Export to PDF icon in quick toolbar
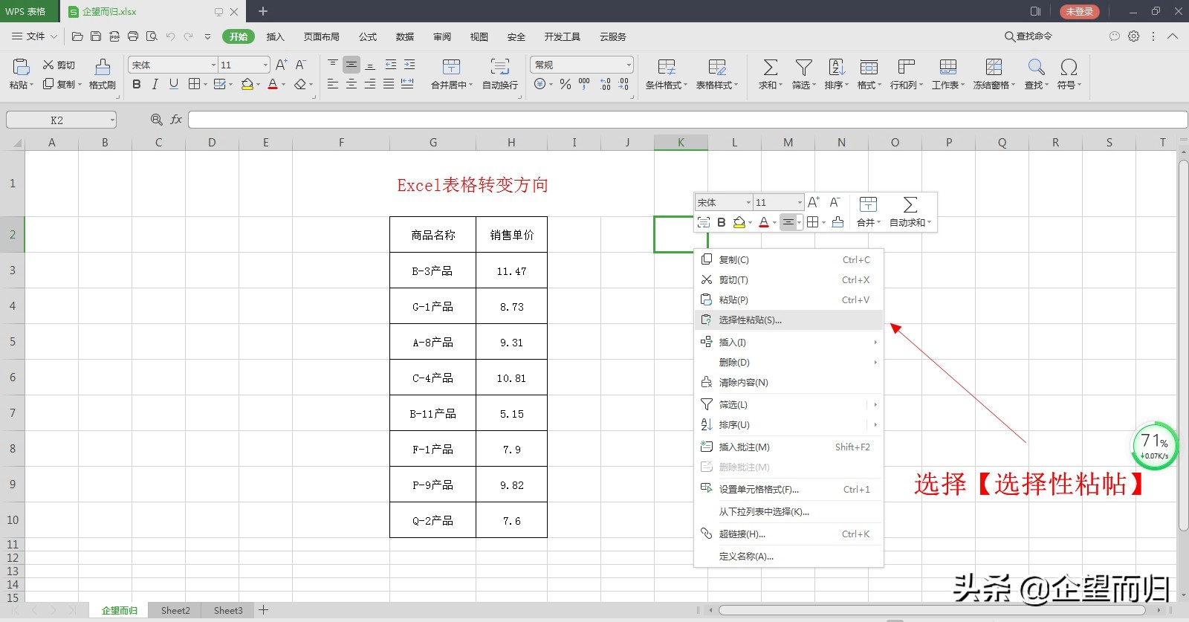 click(x=114, y=36)
